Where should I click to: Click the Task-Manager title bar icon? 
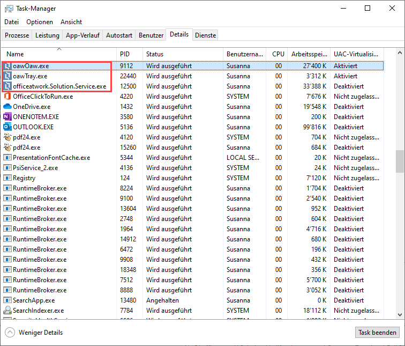click(x=9, y=9)
